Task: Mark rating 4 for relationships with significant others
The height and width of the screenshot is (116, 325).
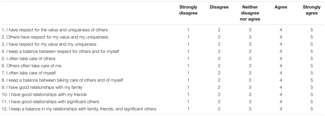Action: (281, 102)
